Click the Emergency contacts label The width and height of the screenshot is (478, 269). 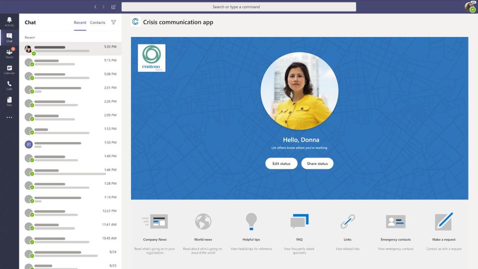396,239
